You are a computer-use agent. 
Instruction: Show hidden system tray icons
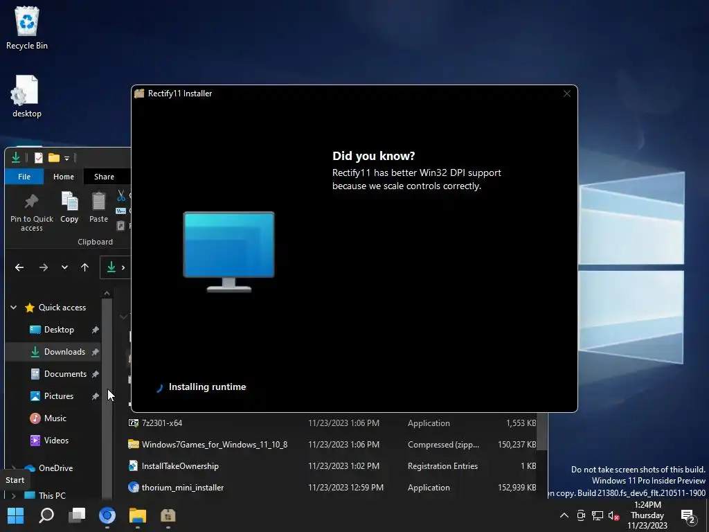click(x=564, y=515)
